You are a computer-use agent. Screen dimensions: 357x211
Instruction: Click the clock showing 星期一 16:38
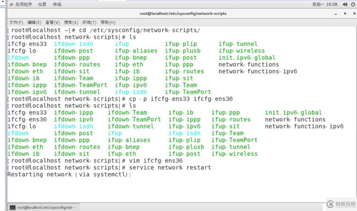[325, 4]
